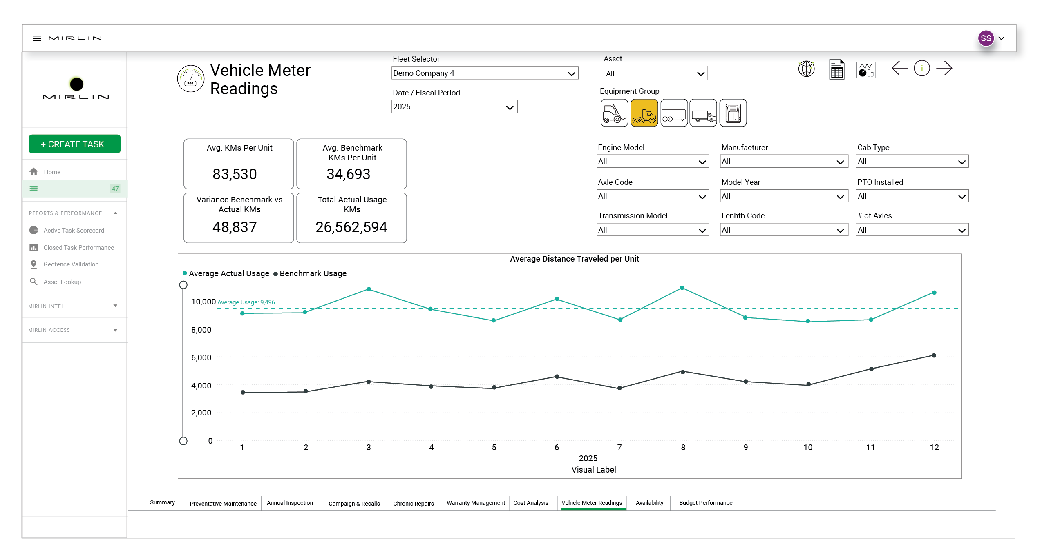Click the charts analytics icon
1042x555 pixels.
pyautogui.click(x=865, y=70)
